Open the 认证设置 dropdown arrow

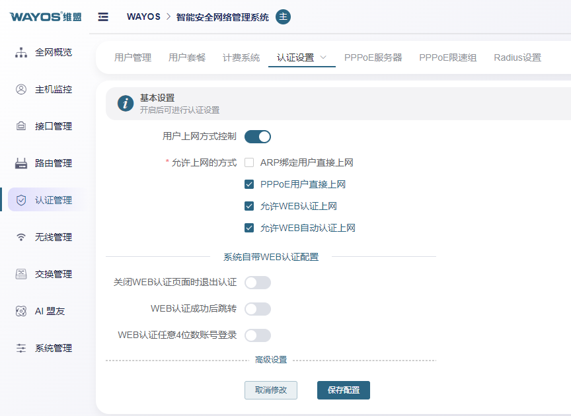[323, 57]
